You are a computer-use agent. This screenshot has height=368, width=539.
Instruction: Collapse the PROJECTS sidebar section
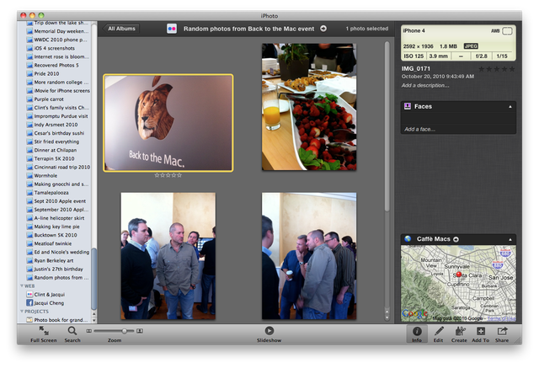click(22, 312)
